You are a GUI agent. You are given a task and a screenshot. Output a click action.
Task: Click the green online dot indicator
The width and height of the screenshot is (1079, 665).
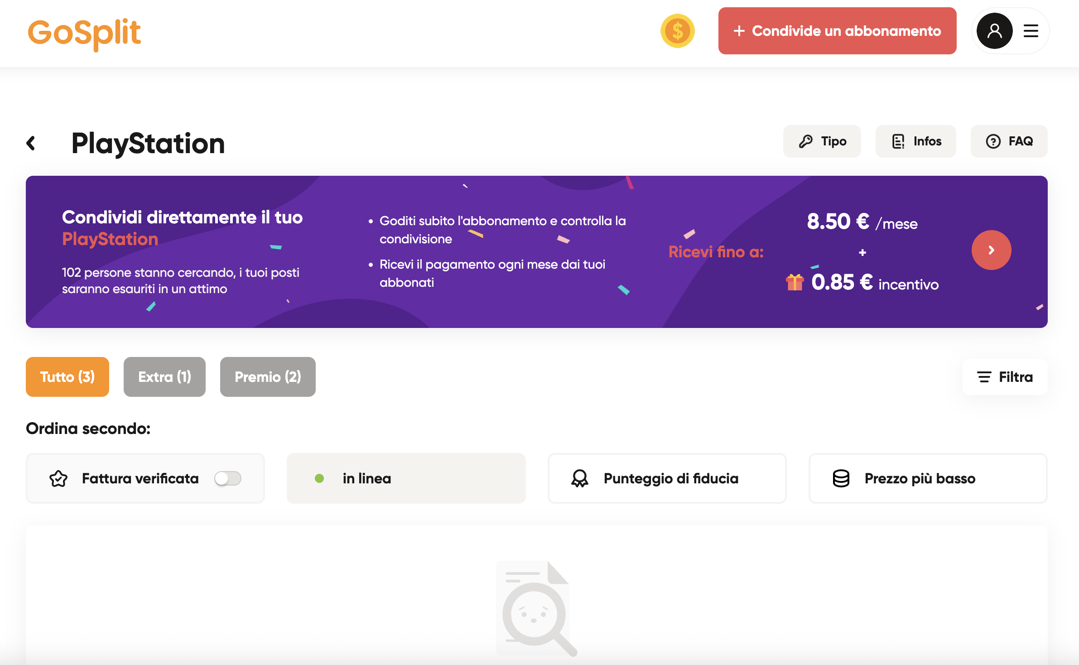[x=319, y=478]
